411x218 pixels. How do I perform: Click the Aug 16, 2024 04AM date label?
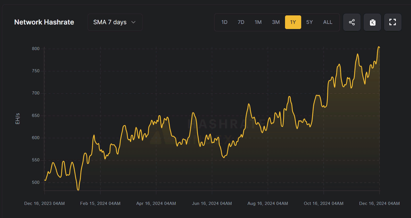click(268, 203)
